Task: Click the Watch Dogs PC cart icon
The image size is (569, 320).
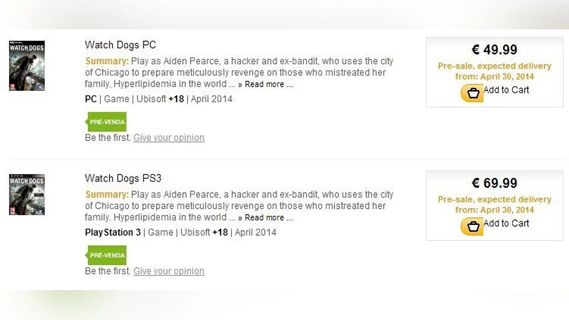Action: click(x=472, y=93)
